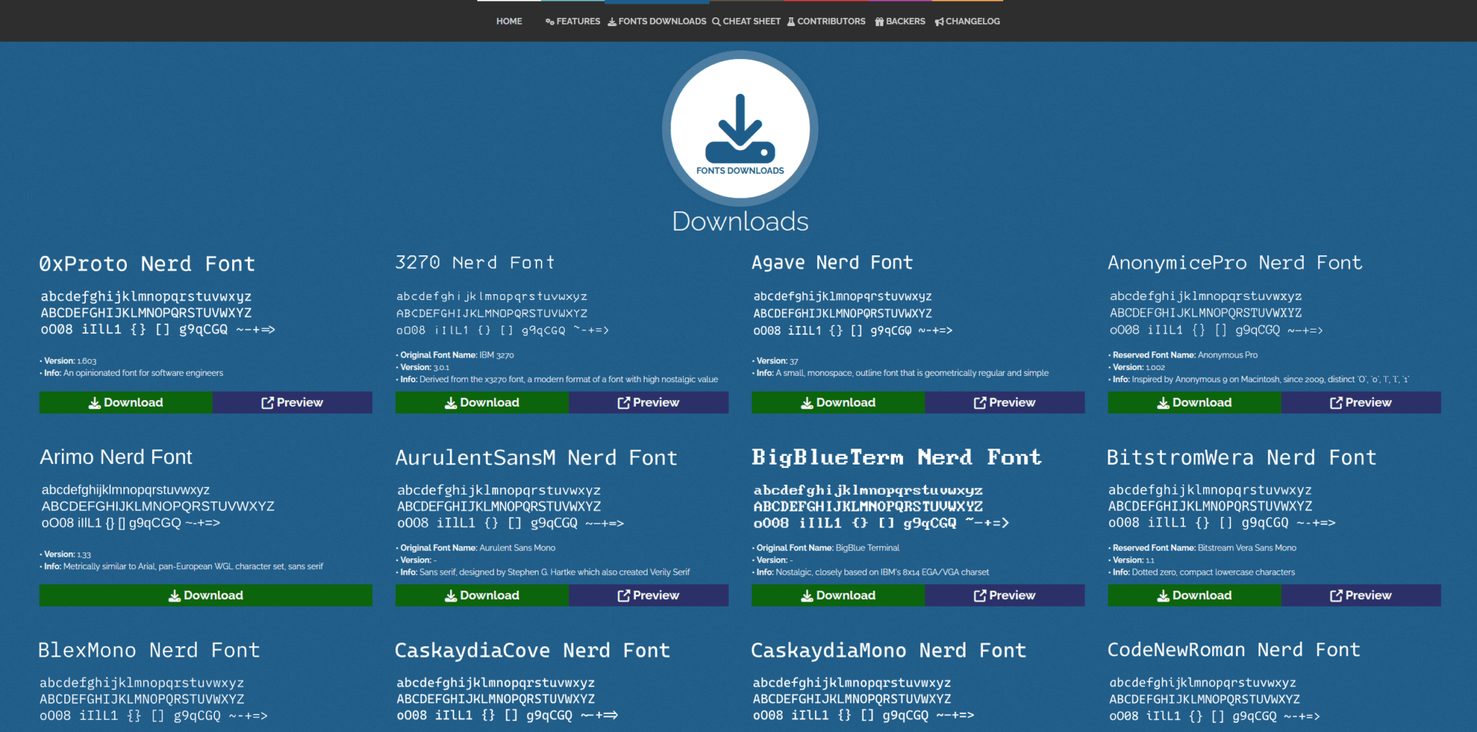1477x732 pixels.
Task: Preview the AnonymicePro Nerd Font
Action: pos(1361,402)
